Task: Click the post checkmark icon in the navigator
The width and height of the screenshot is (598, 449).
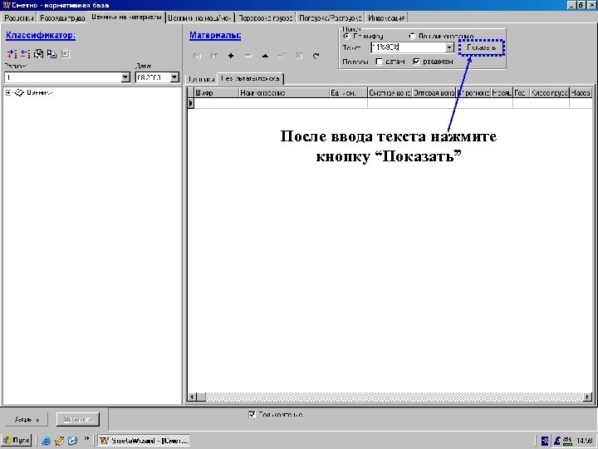Action: click(x=282, y=57)
